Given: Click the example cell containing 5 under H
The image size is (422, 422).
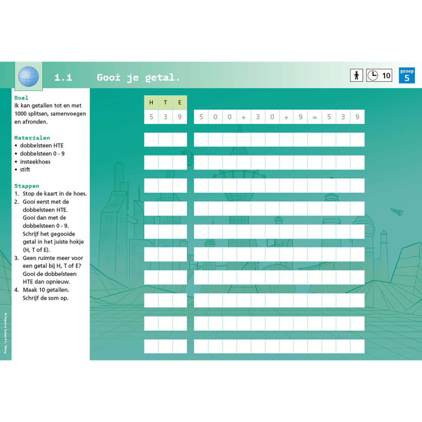Looking at the screenshot, I should (151, 117).
